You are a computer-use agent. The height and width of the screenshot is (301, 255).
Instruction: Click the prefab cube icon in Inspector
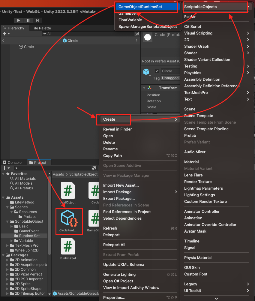(146, 72)
